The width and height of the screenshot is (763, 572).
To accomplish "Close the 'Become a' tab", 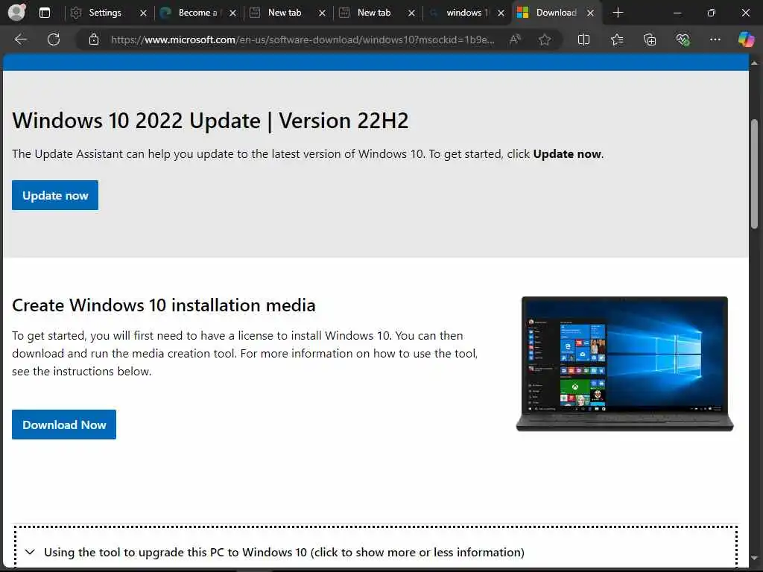I will click(x=232, y=13).
